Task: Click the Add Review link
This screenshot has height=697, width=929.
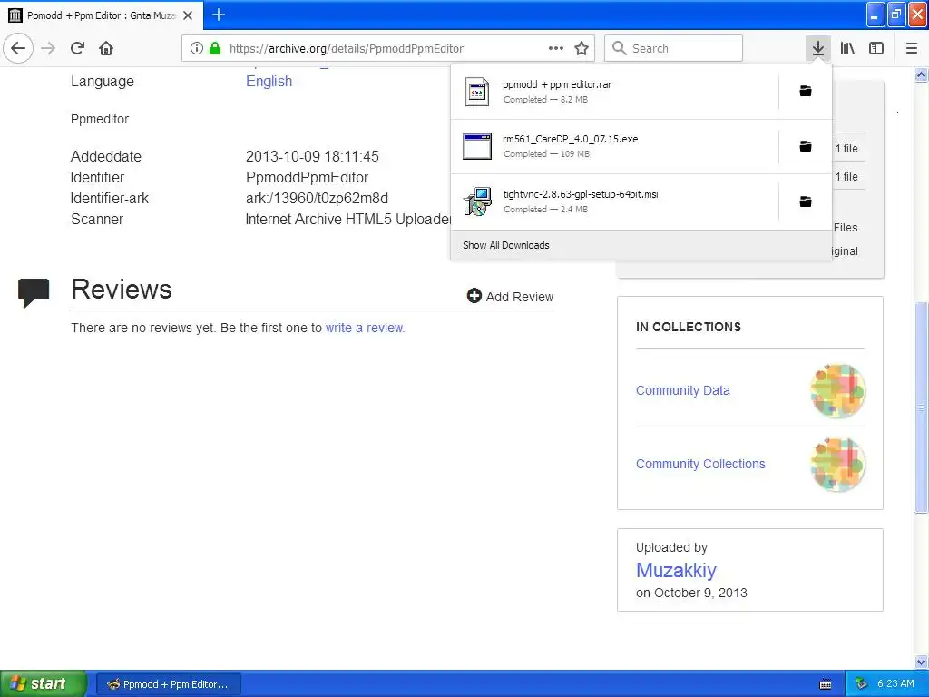Action: click(510, 297)
